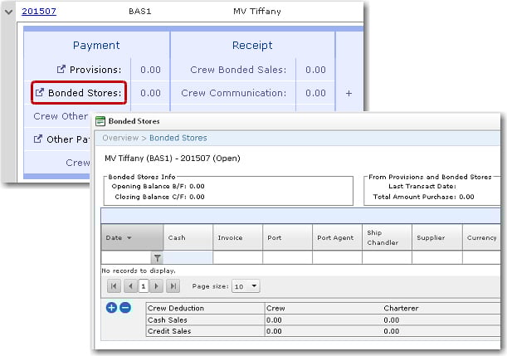Click the Bonded Stores window title icon
This screenshot has height=356, width=507.
100,121
